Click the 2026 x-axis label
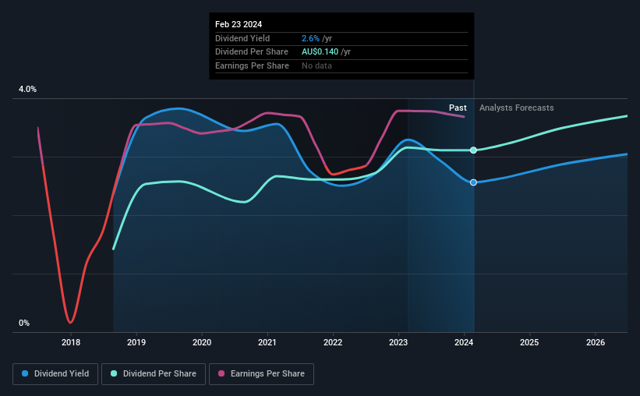Image resolution: width=640 pixels, height=396 pixels. tap(596, 342)
